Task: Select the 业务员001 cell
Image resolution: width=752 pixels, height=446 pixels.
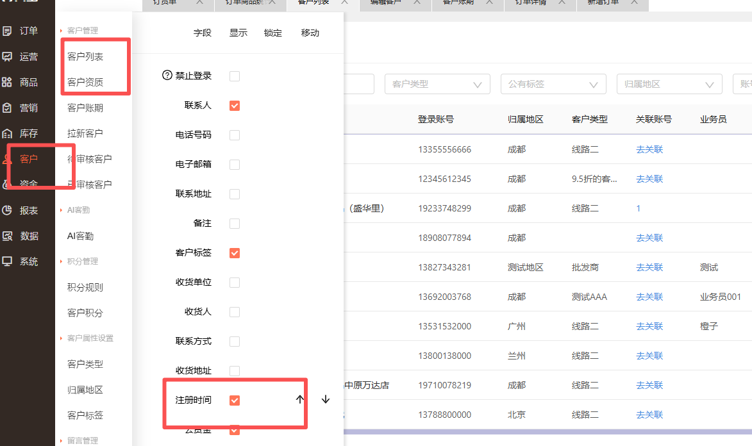Action: coord(721,297)
